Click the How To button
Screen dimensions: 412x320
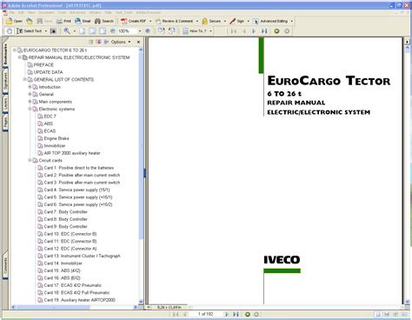pos(195,31)
